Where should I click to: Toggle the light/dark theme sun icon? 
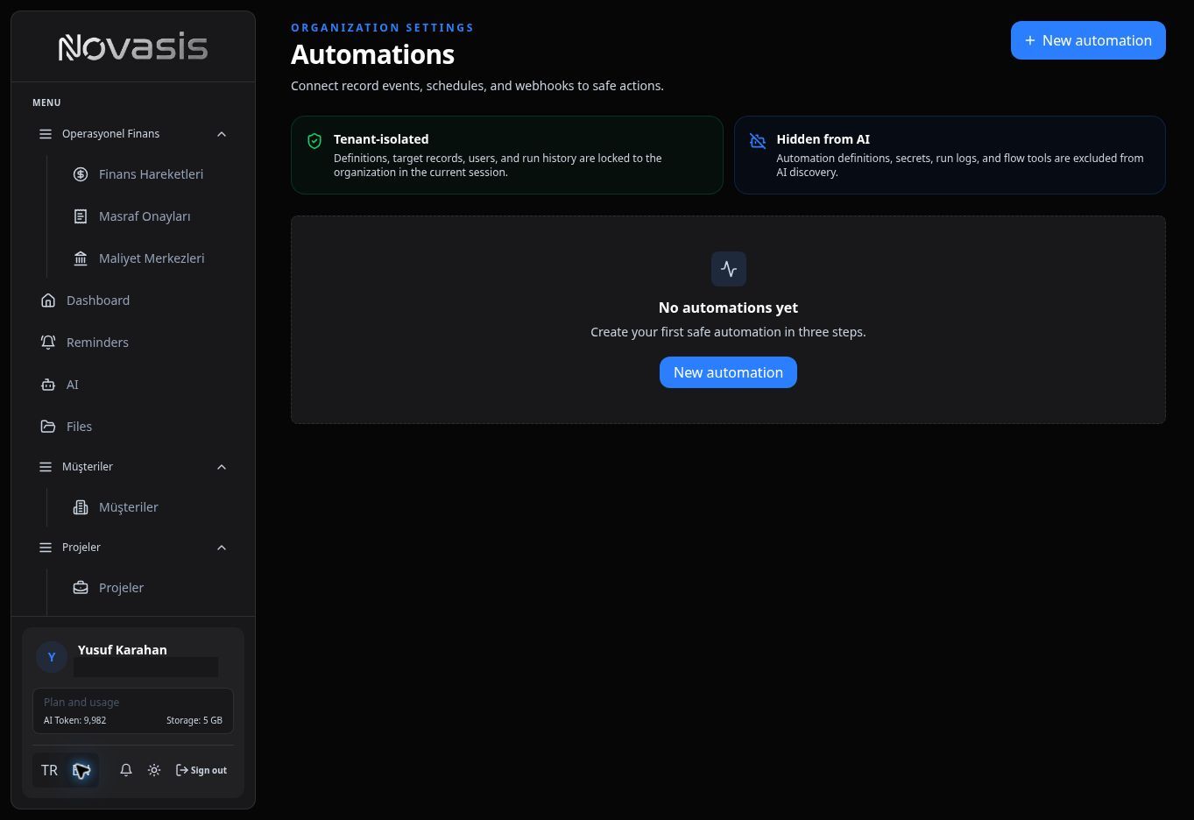[x=154, y=770]
